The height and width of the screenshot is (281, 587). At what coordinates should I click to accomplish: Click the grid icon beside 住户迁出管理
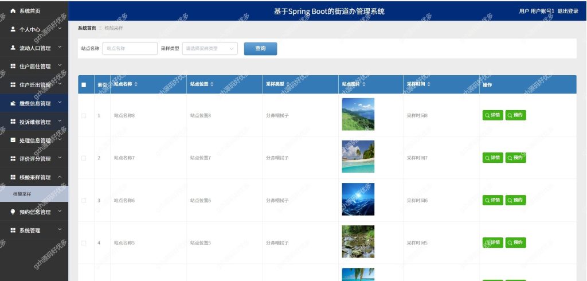[x=13, y=85]
